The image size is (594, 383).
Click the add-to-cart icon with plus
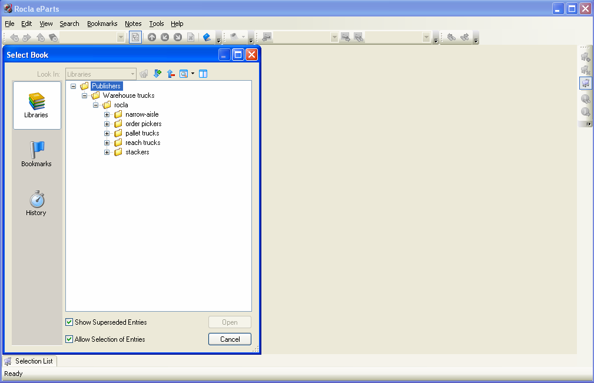(x=586, y=57)
